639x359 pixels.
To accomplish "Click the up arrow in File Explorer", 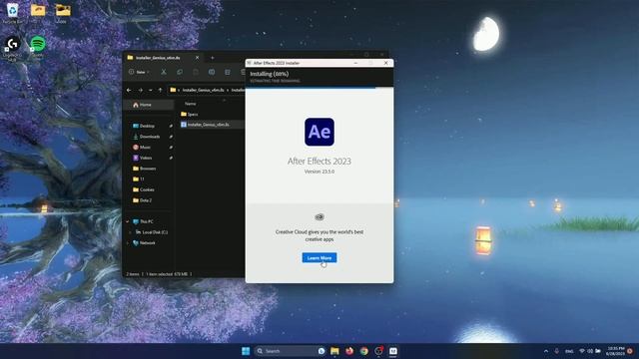I will point(160,90).
